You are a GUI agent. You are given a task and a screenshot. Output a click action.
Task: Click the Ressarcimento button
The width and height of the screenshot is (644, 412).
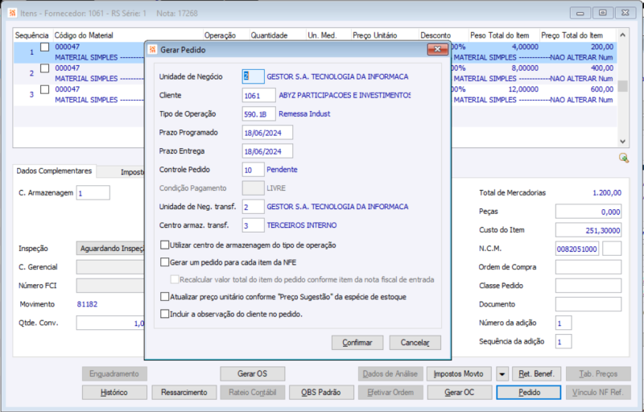(184, 393)
